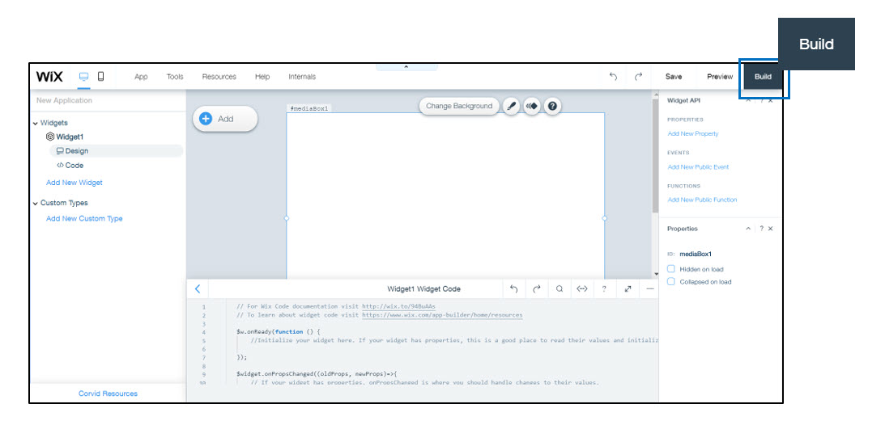Screen dimensions: 885x425
Task: Collapse the Properties panel chevron
Action: [x=748, y=229]
